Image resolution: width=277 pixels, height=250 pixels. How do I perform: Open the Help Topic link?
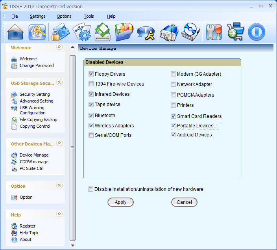tap(30, 233)
